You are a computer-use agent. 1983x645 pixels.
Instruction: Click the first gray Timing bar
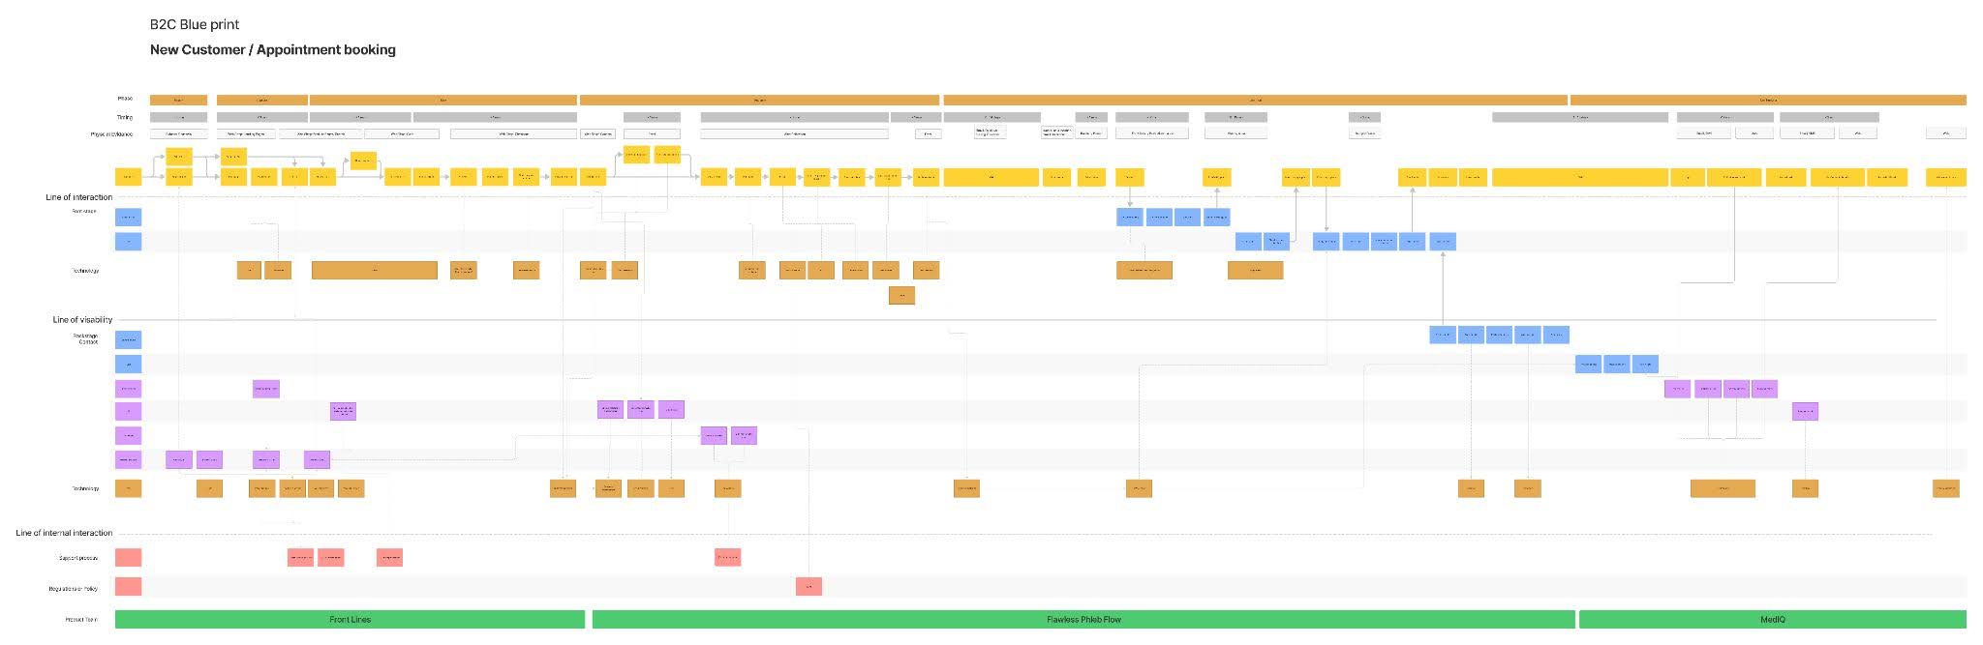(x=178, y=117)
